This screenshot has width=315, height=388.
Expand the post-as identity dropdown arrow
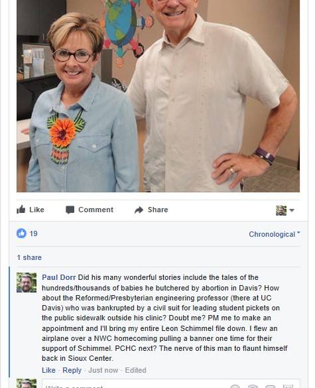click(x=292, y=210)
